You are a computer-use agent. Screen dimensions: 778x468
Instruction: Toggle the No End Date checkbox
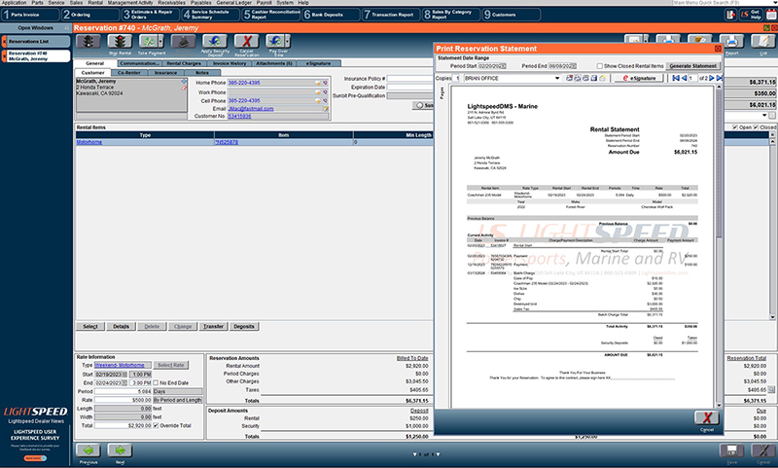point(156,383)
